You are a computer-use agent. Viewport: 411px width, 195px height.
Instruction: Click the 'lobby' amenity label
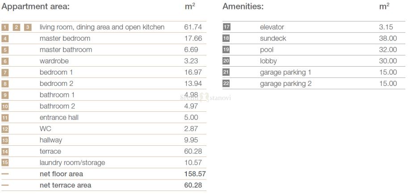click(x=268, y=61)
